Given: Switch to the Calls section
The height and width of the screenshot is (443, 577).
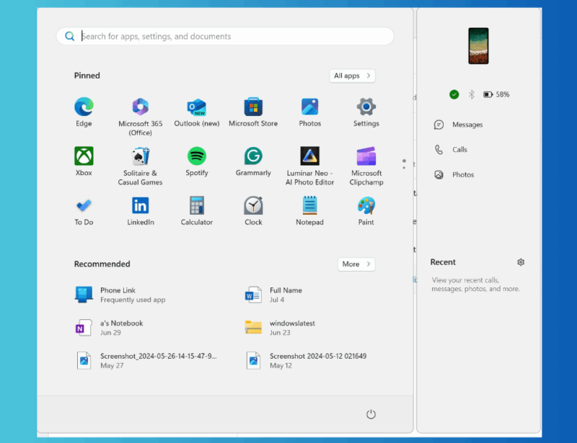Looking at the screenshot, I should [459, 149].
